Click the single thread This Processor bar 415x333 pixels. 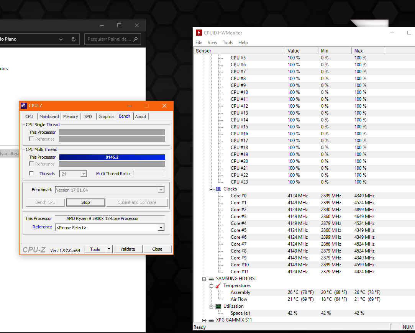point(112,132)
